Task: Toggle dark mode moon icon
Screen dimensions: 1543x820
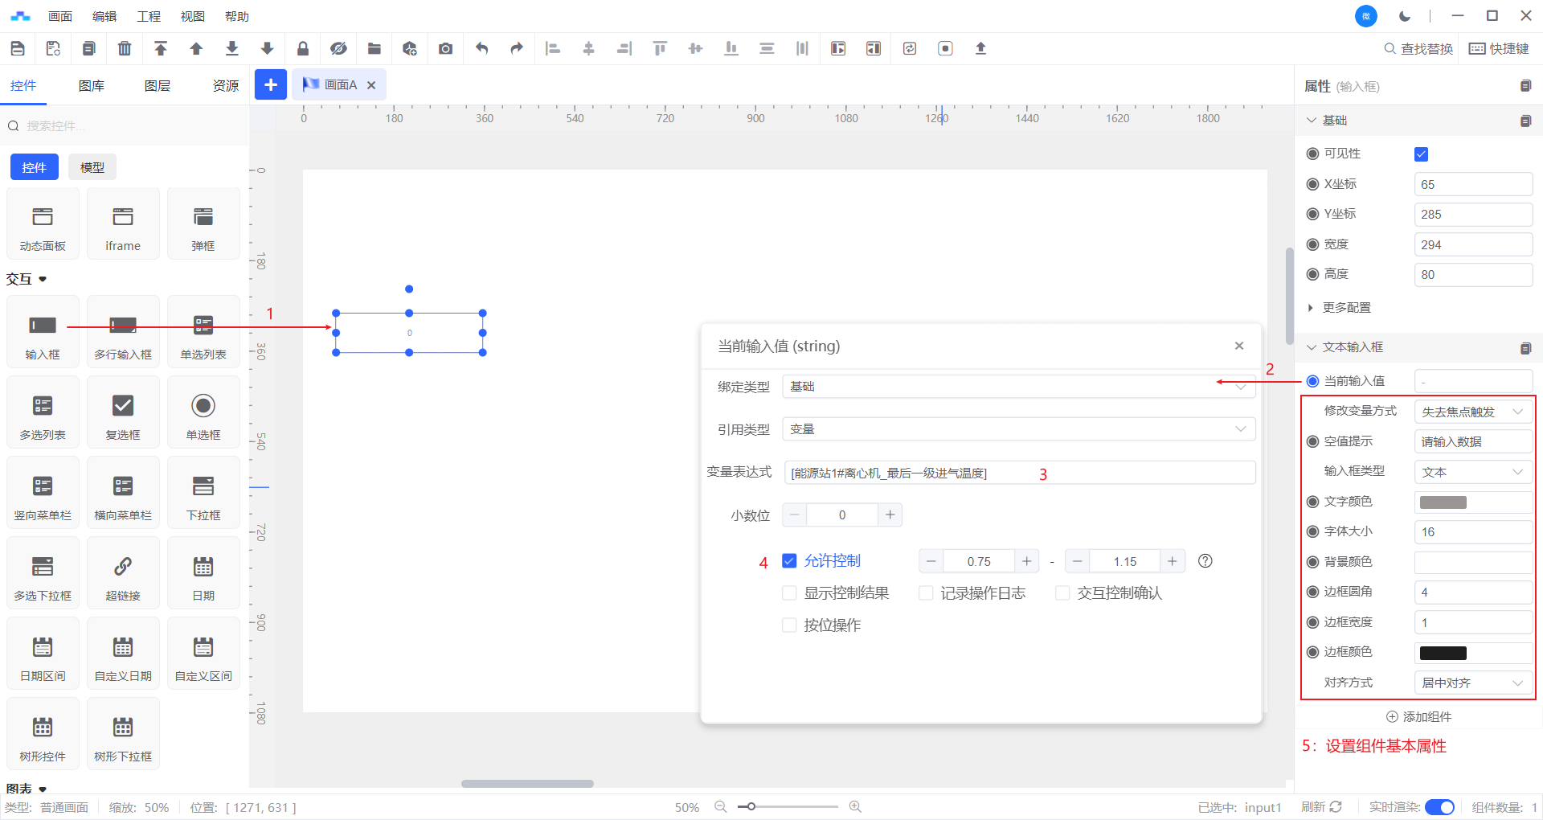Action: (x=1405, y=16)
